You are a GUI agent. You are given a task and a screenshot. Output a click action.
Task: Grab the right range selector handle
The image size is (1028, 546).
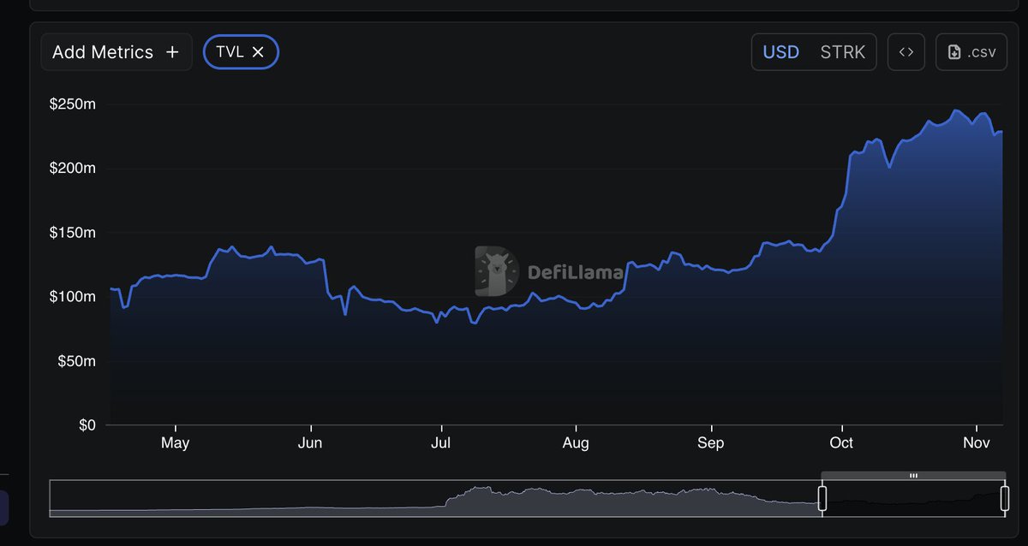[1005, 499]
